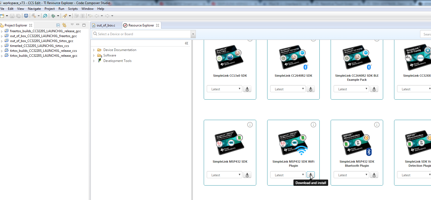Select out_of_box_CC3220S_LAUNCHXL_freertos_gcc project

coord(43,36)
